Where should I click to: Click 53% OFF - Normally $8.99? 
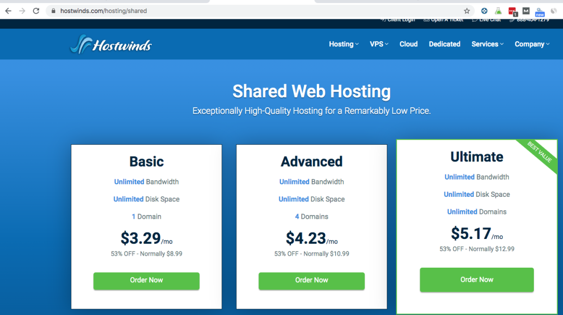click(146, 254)
